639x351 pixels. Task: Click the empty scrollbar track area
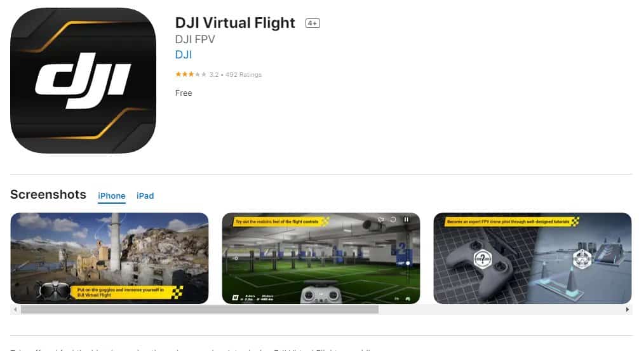[x=501, y=310]
